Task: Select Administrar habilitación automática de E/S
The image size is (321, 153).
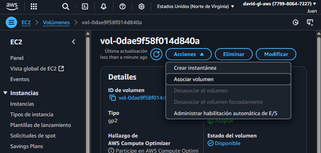Action: coord(228,113)
